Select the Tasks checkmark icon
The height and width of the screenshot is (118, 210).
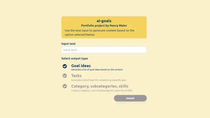[65, 76]
